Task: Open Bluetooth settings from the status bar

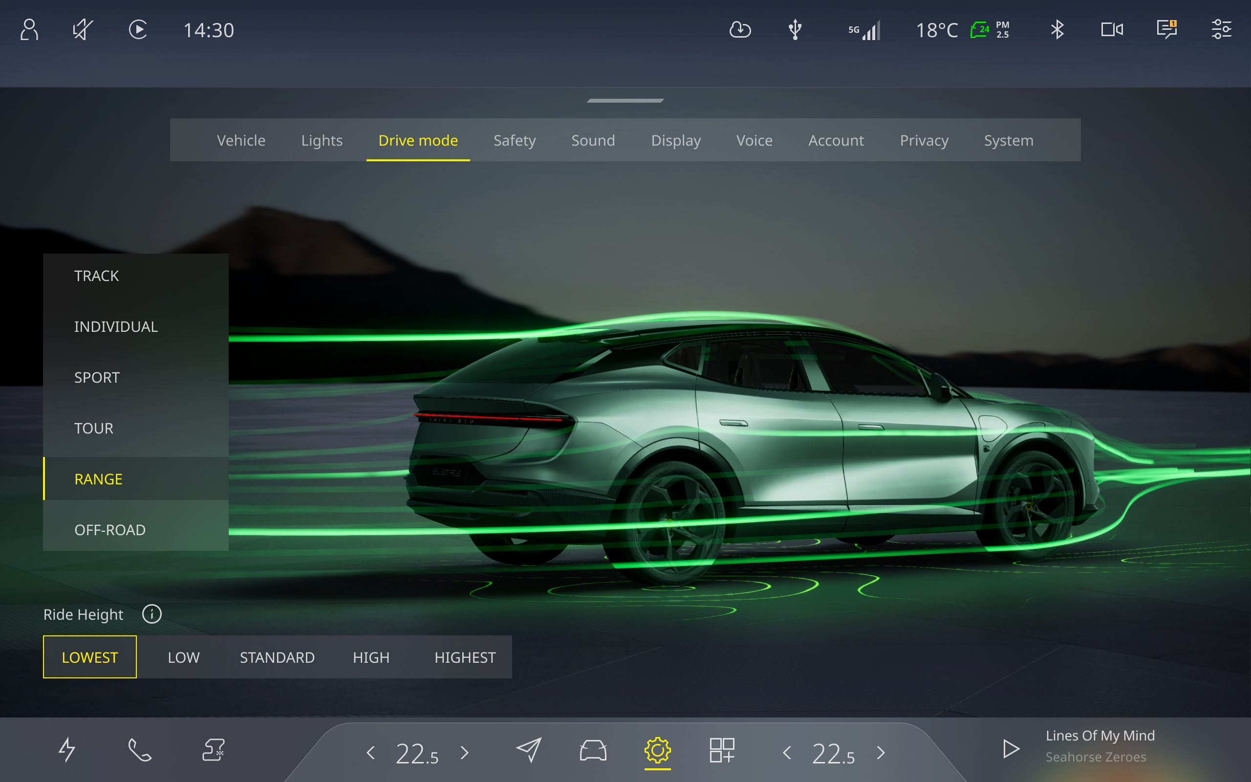Action: tap(1057, 29)
